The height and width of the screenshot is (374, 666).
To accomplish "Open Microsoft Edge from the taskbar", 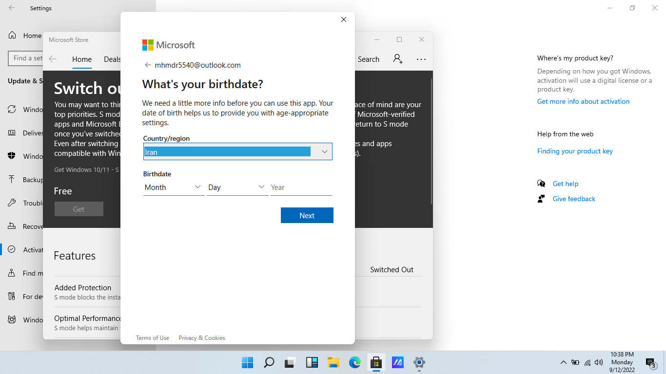I will tap(354, 362).
